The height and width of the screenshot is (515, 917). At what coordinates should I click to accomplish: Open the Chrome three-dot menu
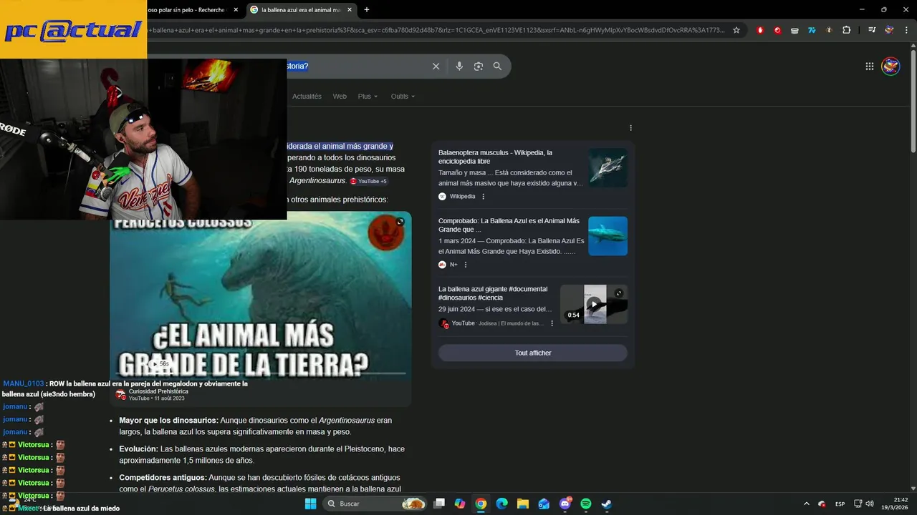click(x=906, y=30)
